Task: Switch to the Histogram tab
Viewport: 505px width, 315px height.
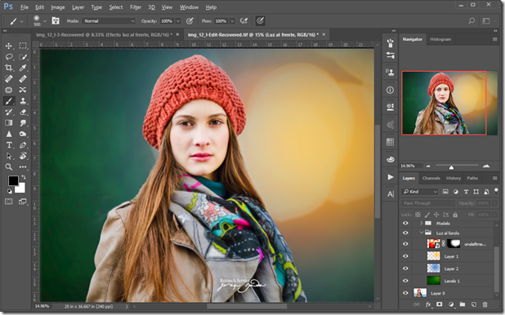Action: [x=440, y=39]
